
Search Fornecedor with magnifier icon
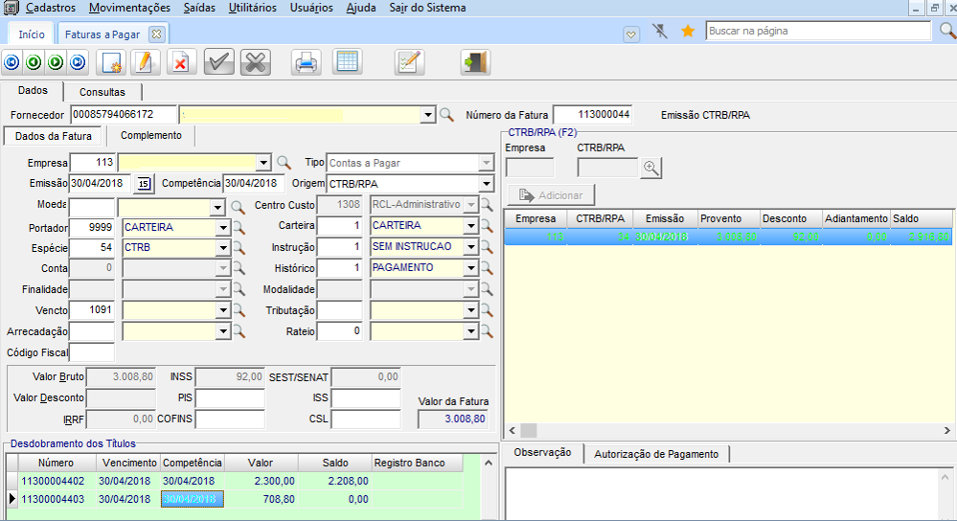tap(446, 115)
